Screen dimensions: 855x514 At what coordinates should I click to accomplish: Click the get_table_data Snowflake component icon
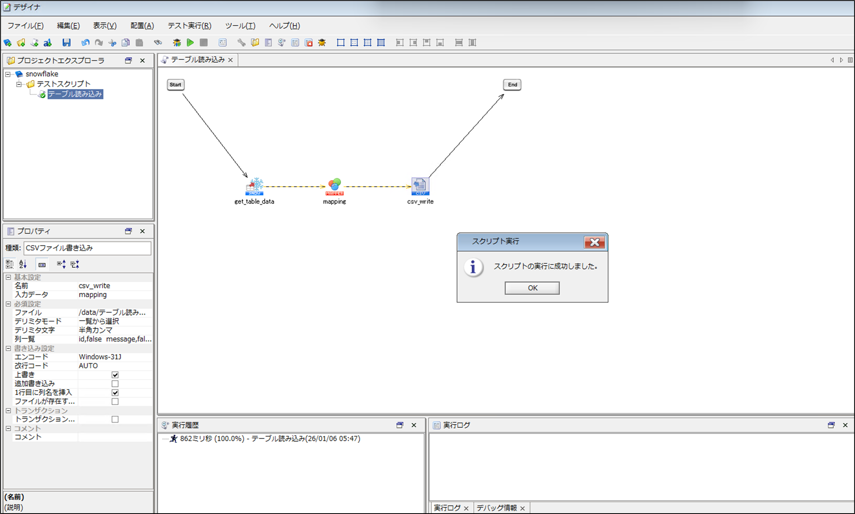click(254, 186)
